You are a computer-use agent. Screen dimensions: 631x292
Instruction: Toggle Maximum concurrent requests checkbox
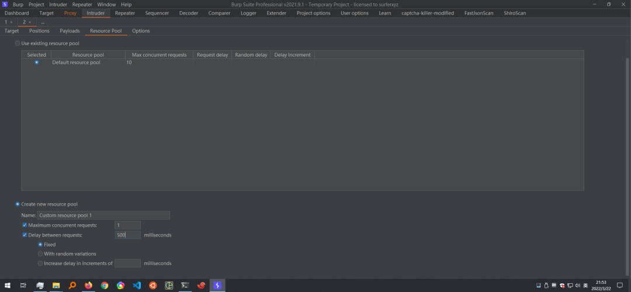click(x=25, y=225)
